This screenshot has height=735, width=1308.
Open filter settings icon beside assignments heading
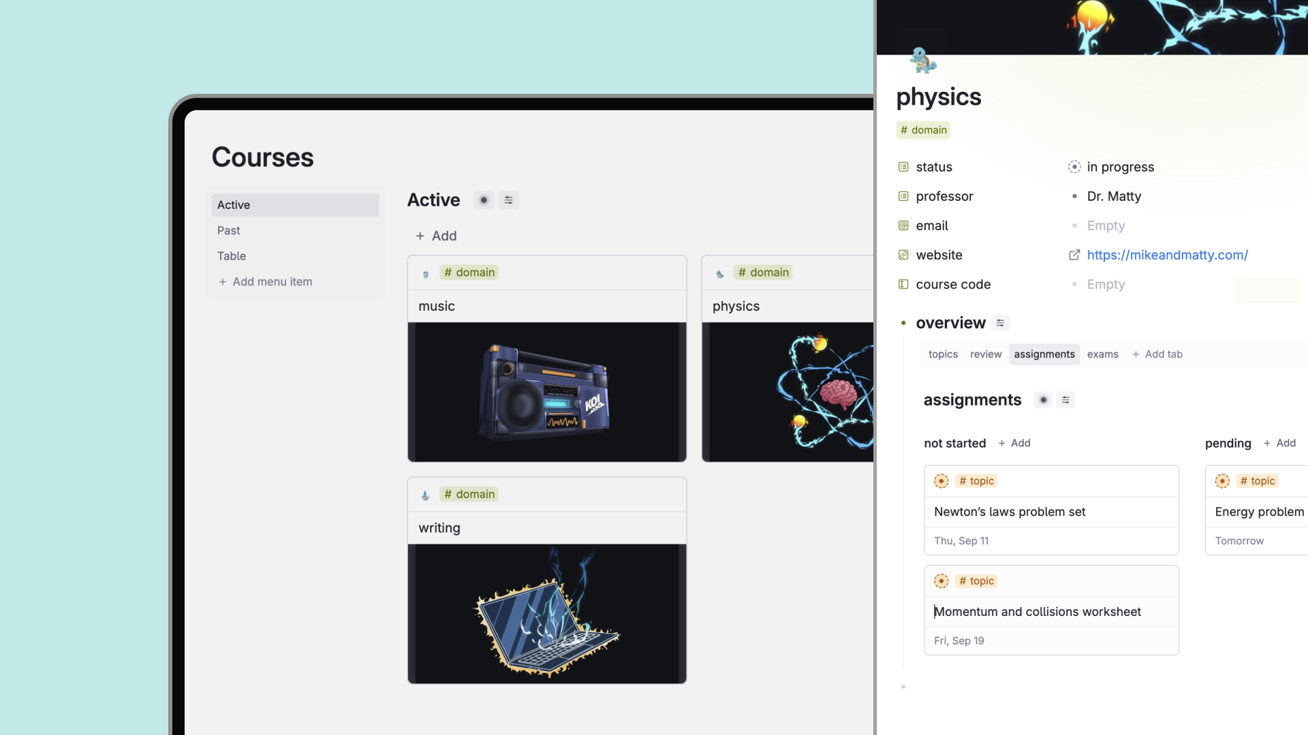1065,399
